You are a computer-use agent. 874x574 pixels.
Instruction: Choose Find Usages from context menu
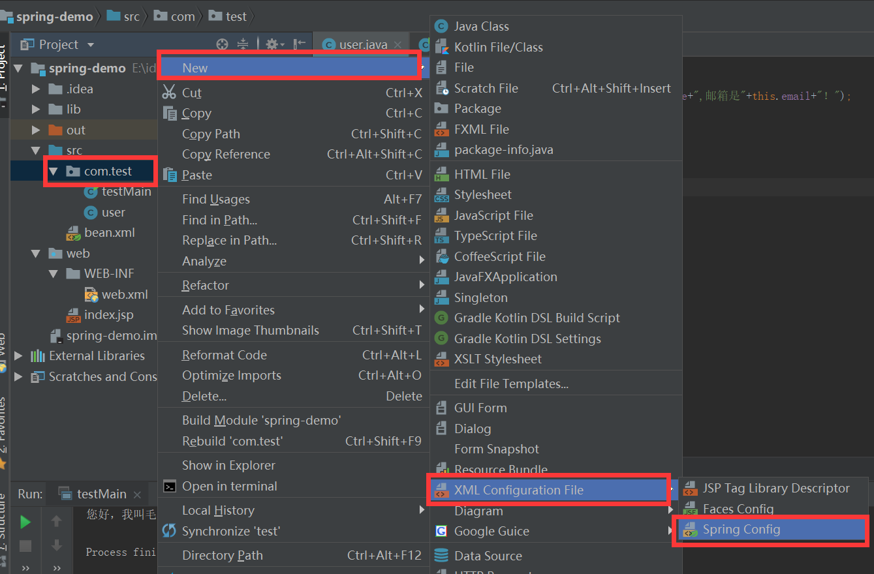point(294,200)
